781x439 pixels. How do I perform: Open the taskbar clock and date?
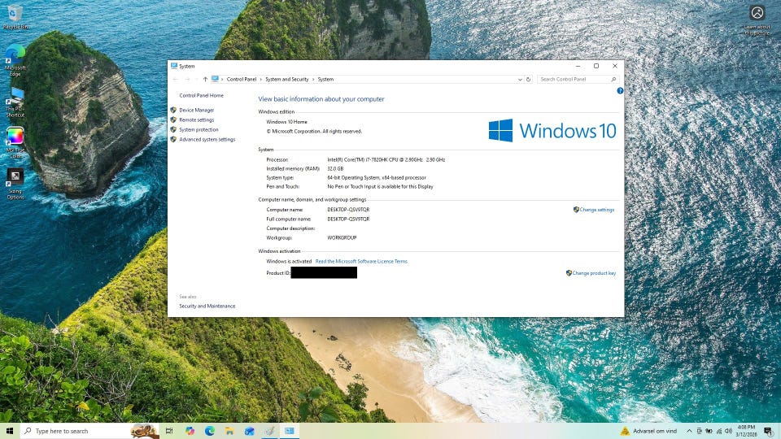(x=746, y=431)
